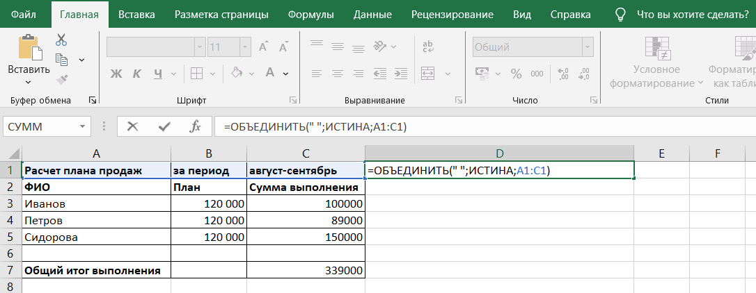Open the Общий number format dropdown
Viewport: 756px width, 293px height.
[x=588, y=47]
